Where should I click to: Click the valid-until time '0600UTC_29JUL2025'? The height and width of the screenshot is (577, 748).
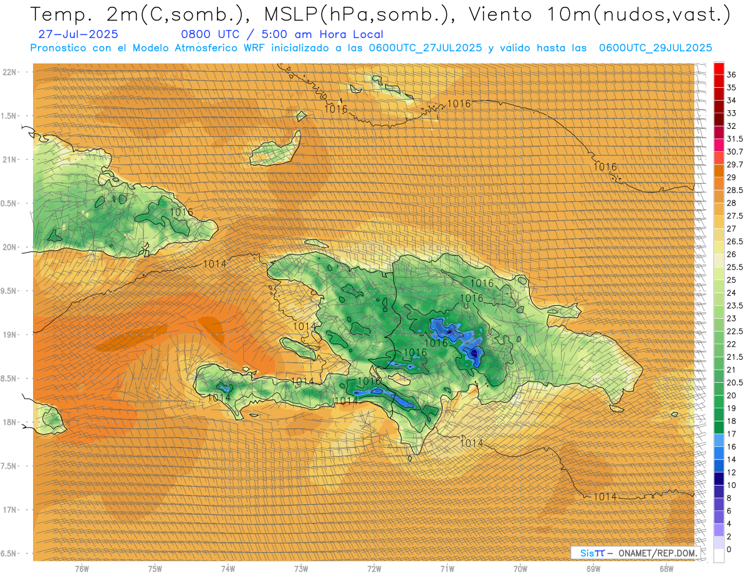(x=655, y=48)
